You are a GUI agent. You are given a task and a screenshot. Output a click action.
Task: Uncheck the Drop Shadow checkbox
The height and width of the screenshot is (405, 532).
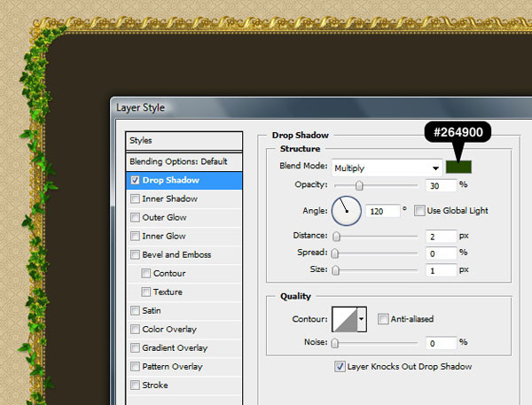tap(135, 180)
